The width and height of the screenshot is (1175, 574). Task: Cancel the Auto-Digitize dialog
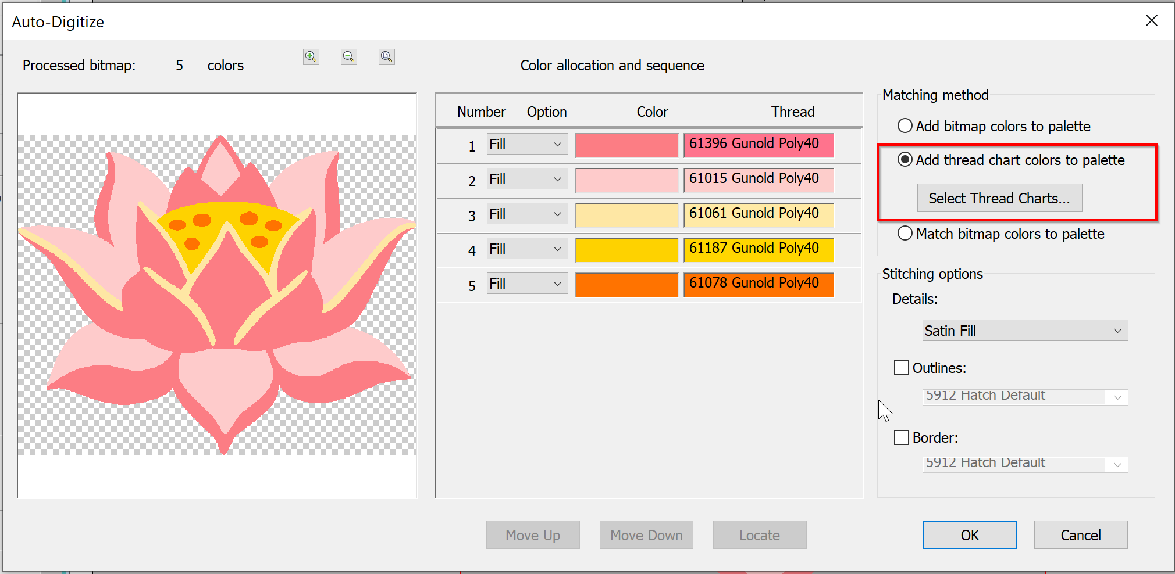(x=1080, y=535)
